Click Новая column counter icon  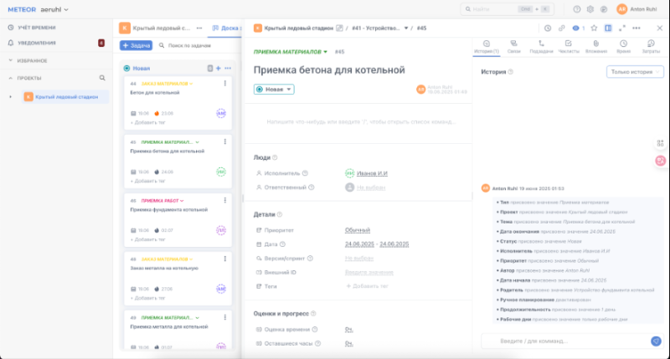tap(210, 69)
